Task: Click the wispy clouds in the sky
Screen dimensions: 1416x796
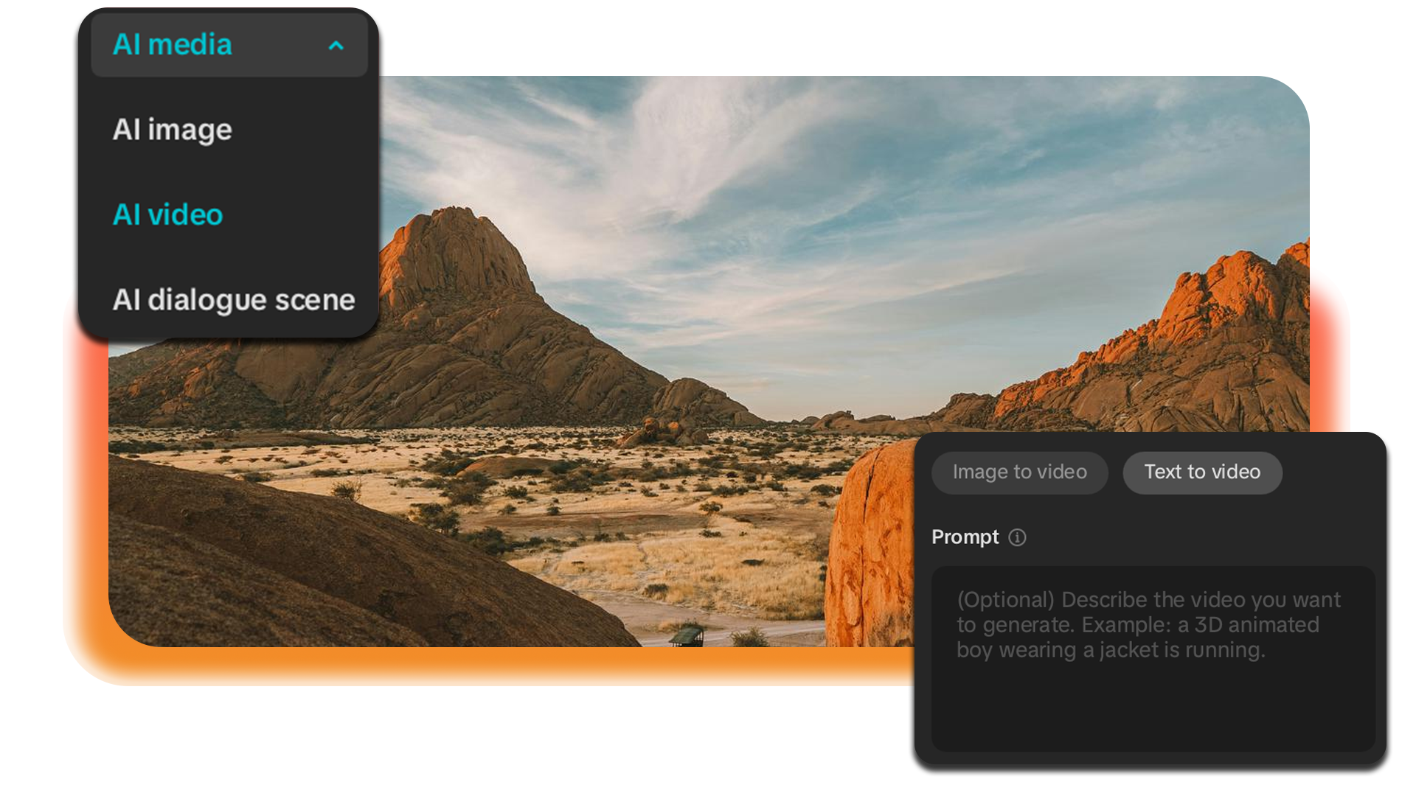Action: pyautogui.click(x=686, y=147)
